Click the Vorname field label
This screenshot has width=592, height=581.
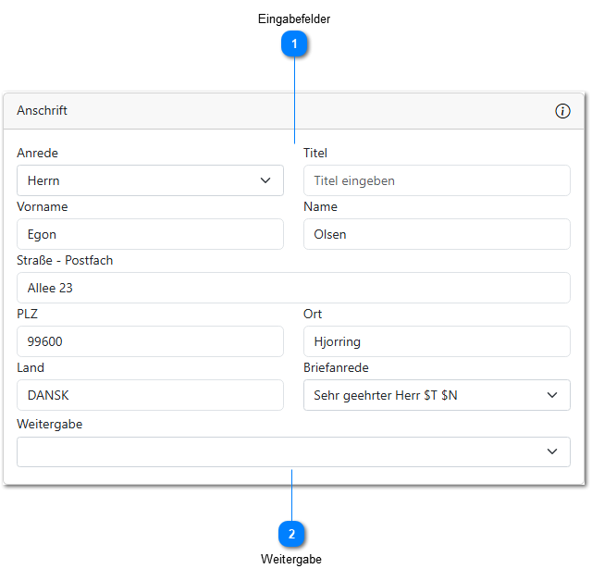tap(42, 207)
